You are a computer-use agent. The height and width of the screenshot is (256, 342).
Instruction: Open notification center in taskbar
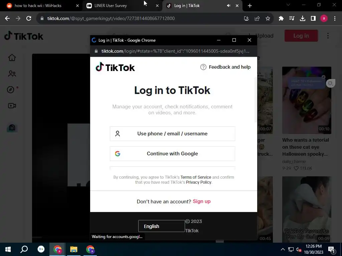tap(331, 249)
